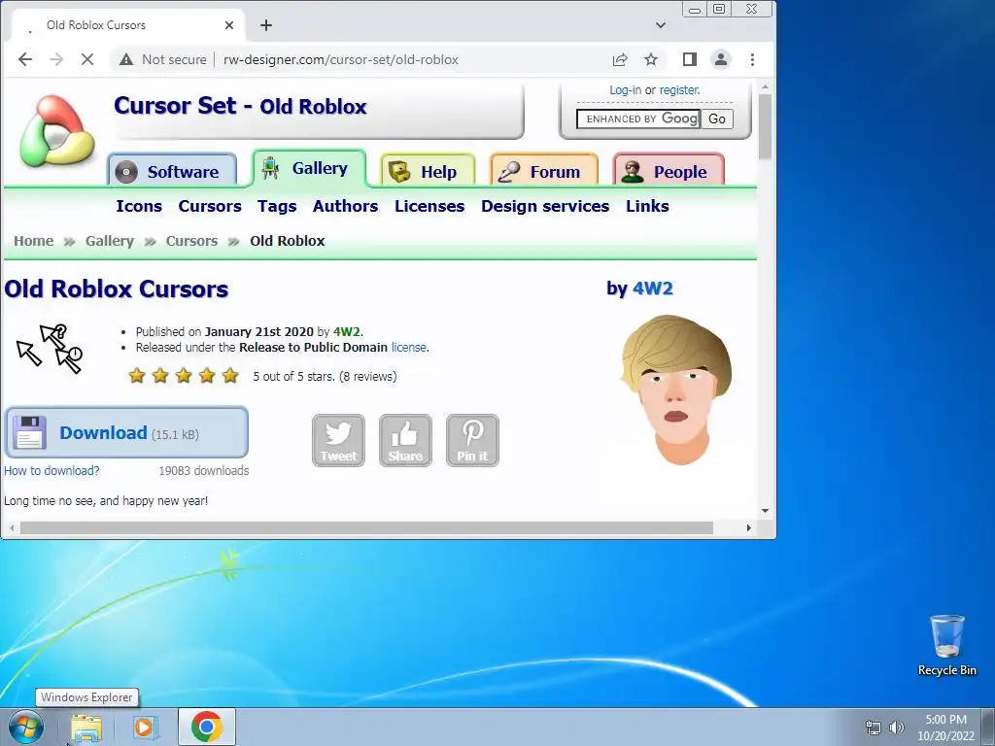Click the Log-in link
The image size is (995, 746).
625,90
